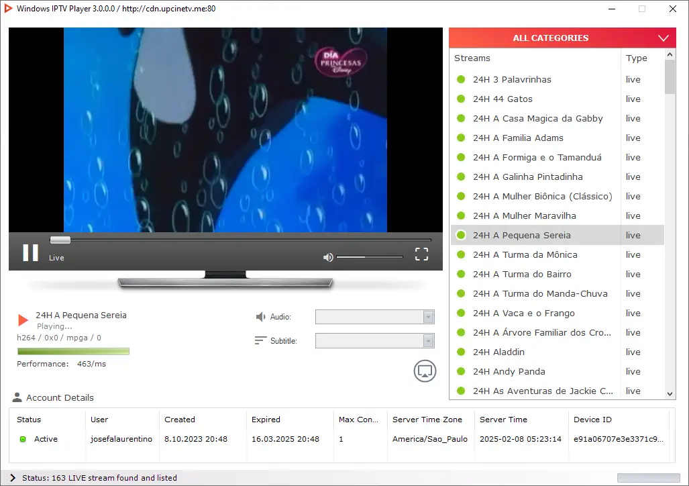
Task: Adjust the volume slider
Action: [370, 257]
